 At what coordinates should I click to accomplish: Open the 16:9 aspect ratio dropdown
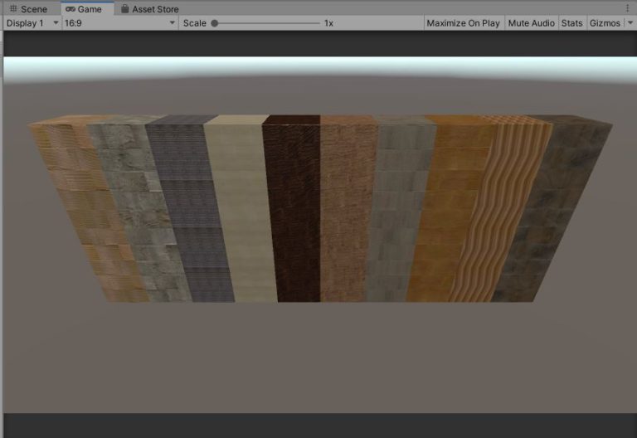[119, 23]
